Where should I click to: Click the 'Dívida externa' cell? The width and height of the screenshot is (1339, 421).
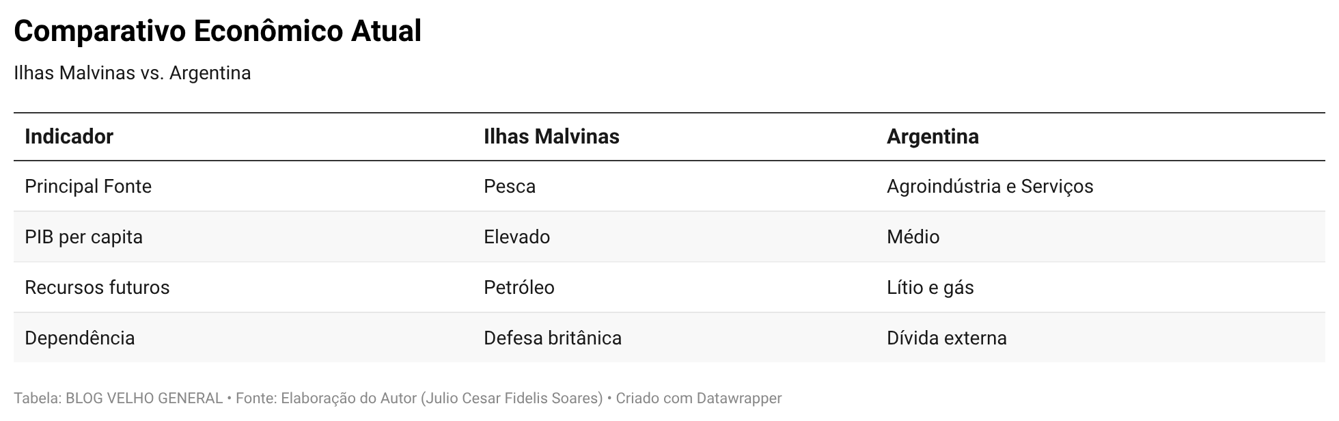[x=946, y=338]
